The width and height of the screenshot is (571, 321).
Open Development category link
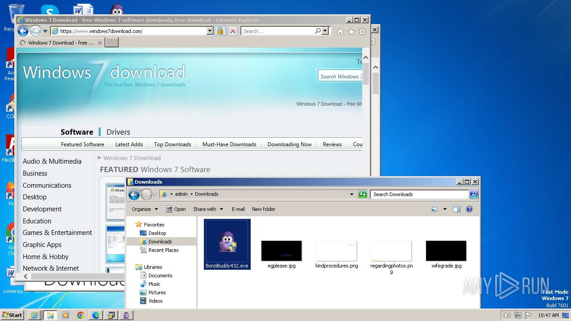[x=42, y=209]
